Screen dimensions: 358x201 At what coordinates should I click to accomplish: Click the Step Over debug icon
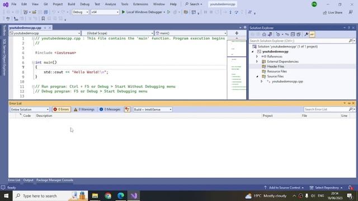tap(236, 12)
